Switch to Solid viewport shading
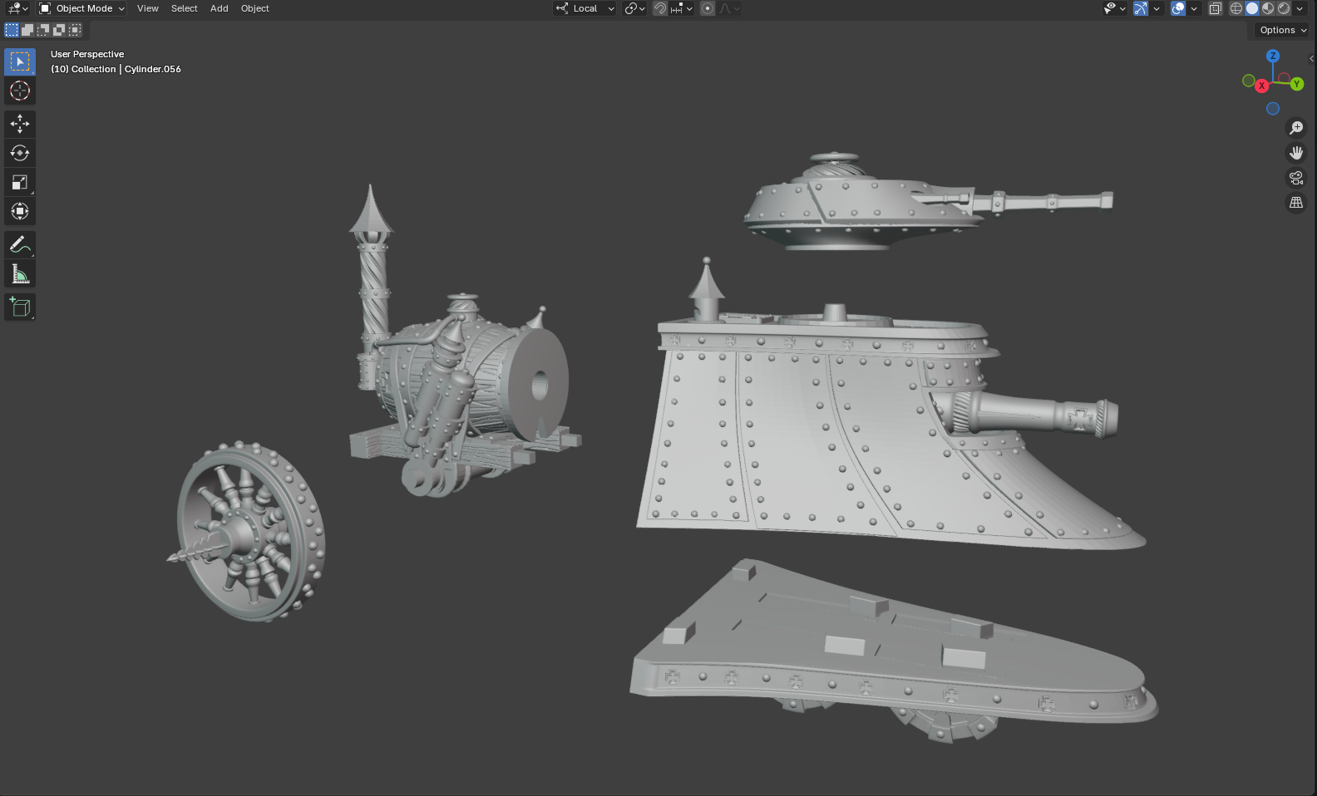The height and width of the screenshot is (796, 1317). coord(1252,8)
